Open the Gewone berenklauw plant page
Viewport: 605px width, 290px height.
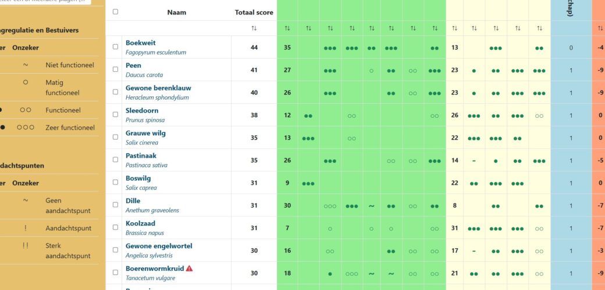click(x=158, y=88)
